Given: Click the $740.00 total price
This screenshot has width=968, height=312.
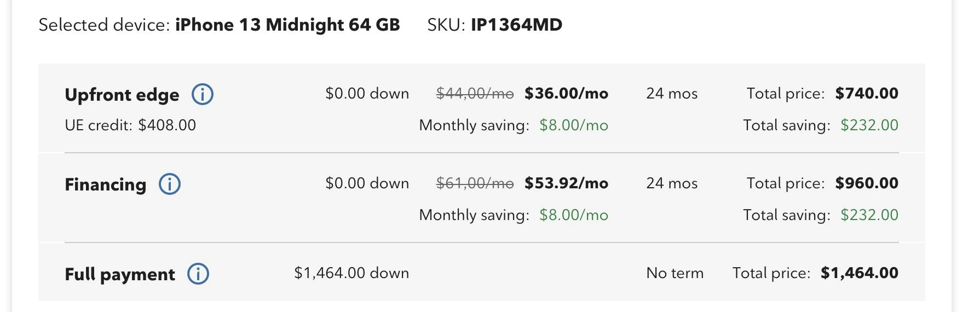Looking at the screenshot, I should tap(867, 94).
